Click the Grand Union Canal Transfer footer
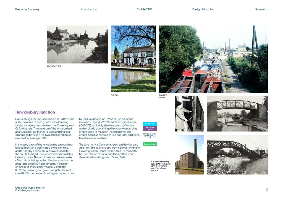The height and width of the screenshot is (200, 283). tap(30, 188)
